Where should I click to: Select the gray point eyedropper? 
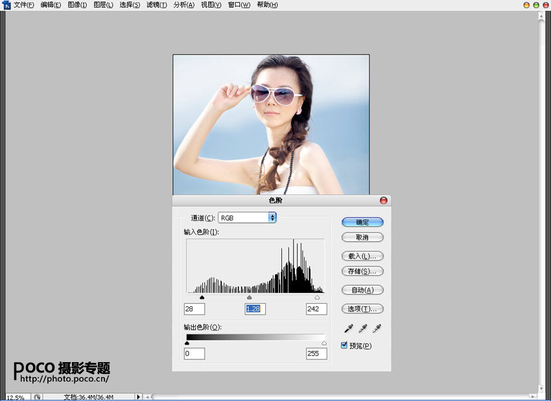point(362,328)
